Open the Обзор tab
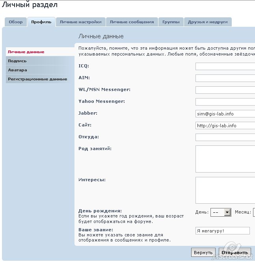 16,22
